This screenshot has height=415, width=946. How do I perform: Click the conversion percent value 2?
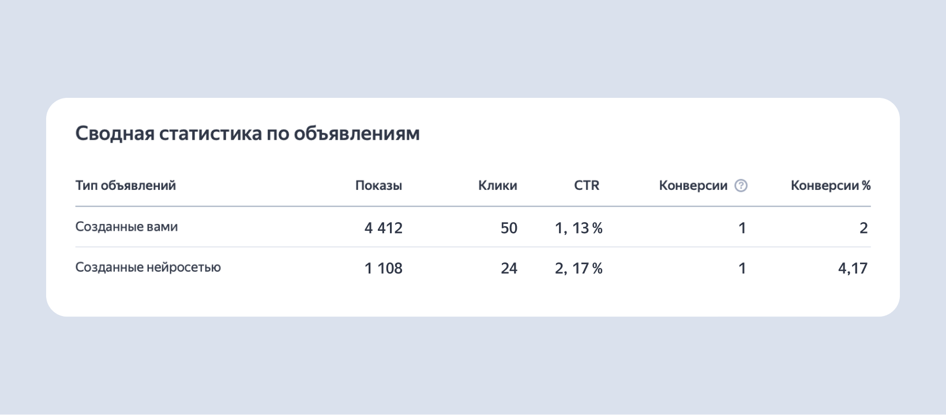[x=864, y=228]
